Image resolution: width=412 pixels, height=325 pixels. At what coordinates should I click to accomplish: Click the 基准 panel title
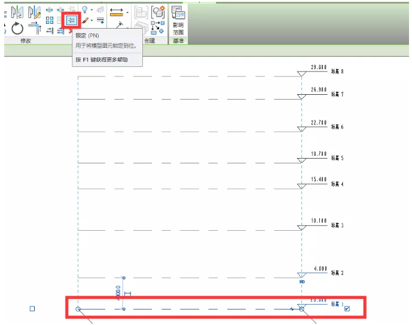point(178,41)
